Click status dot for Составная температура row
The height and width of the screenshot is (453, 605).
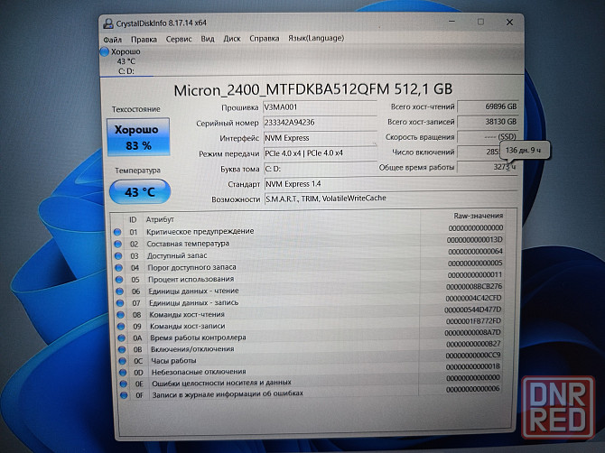[117, 244]
